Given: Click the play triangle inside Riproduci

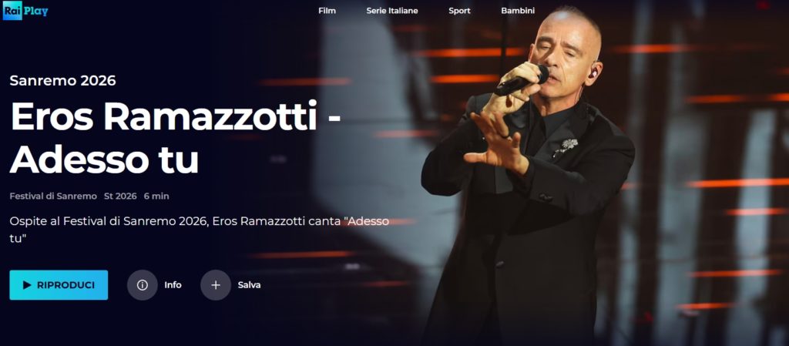Looking at the screenshot, I should pyautogui.click(x=27, y=285).
